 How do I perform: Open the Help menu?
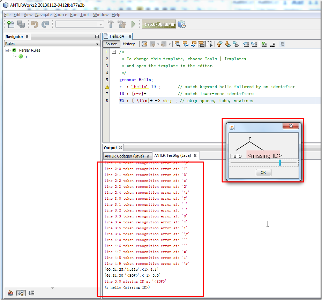[x=116, y=15]
